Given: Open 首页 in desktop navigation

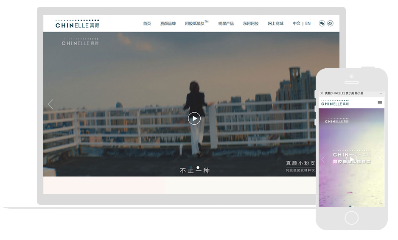Looking at the screenshot, I should [x=147, y=24].
